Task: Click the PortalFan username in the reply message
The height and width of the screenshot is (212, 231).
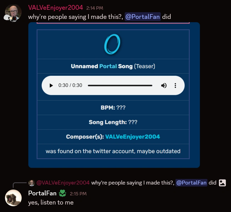Action: (42, 193)
